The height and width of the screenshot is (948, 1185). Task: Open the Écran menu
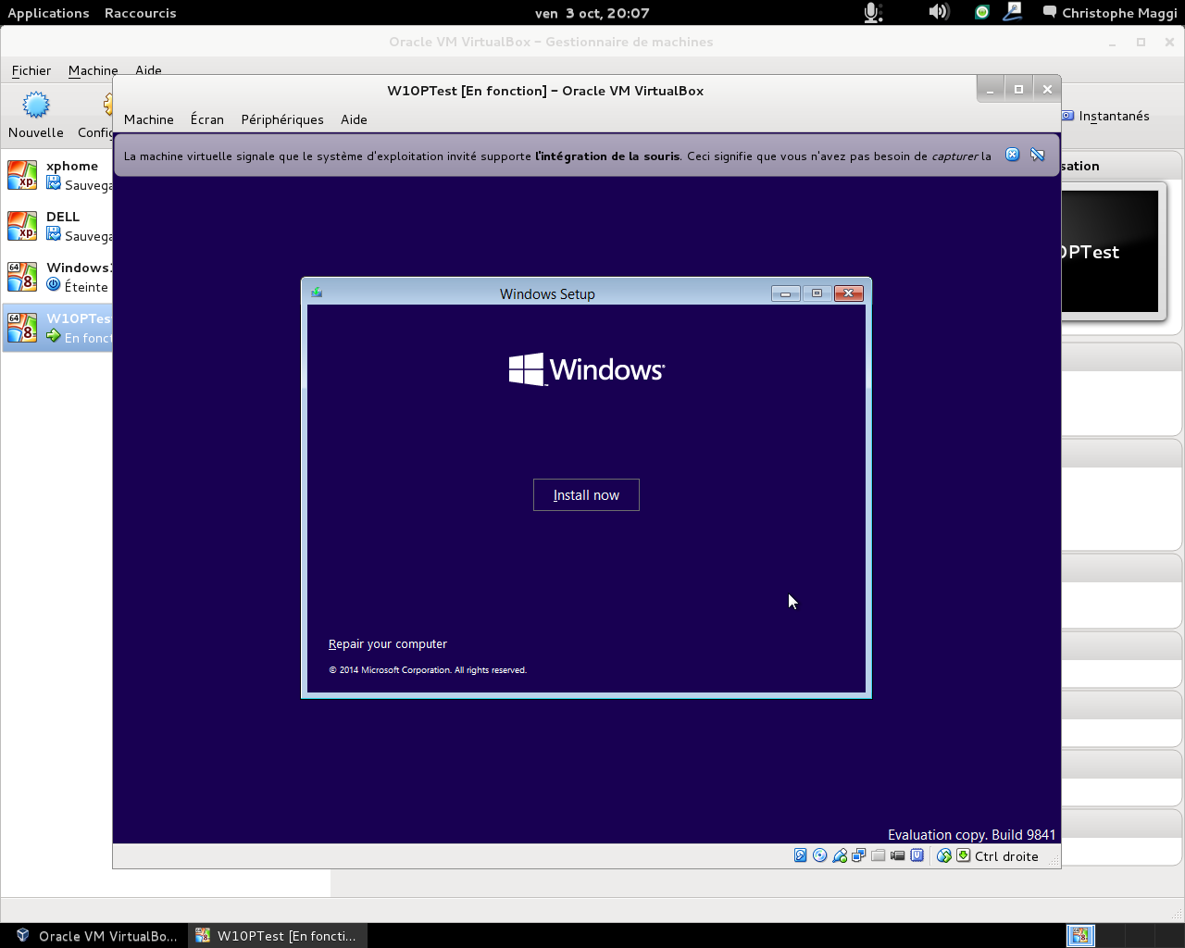point(207,119)
